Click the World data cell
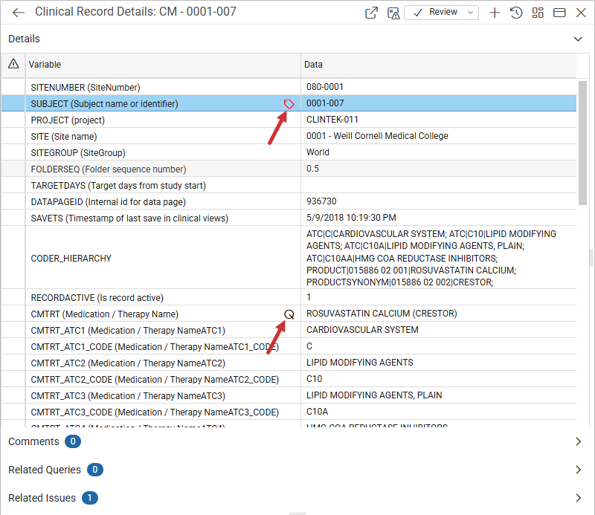 coord(439,152)
